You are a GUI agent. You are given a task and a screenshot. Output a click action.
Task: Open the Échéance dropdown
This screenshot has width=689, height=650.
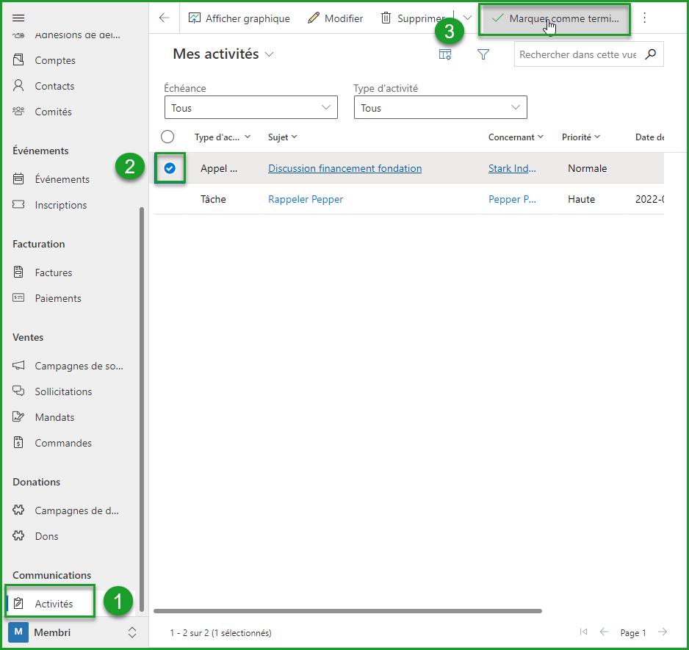[250, 108]
